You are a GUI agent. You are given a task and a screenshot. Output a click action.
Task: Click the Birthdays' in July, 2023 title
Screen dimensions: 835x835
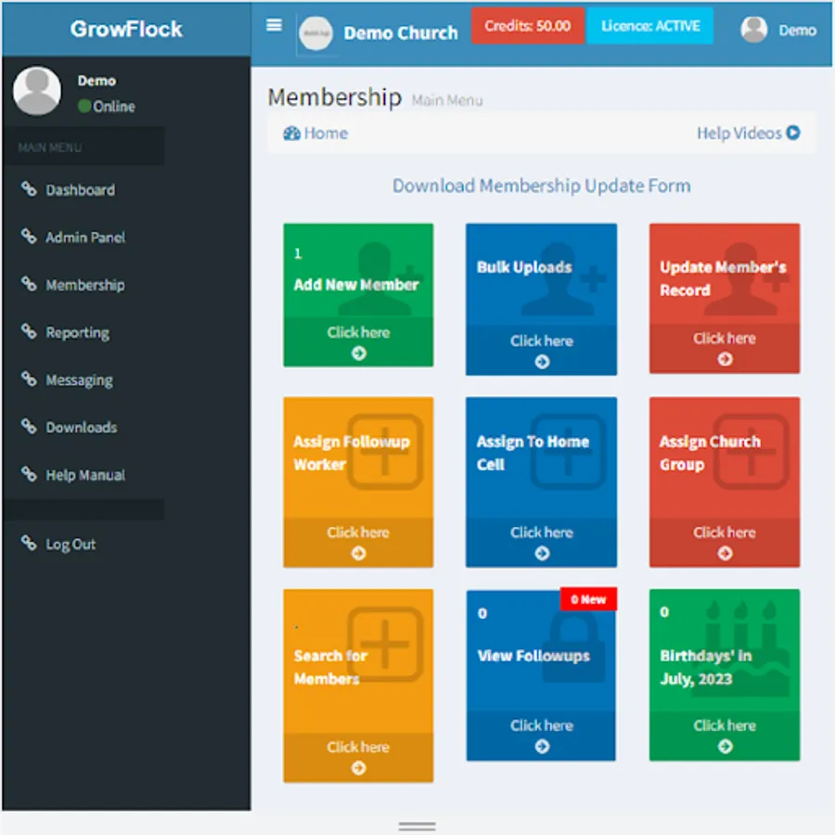[x=706, y=667]
